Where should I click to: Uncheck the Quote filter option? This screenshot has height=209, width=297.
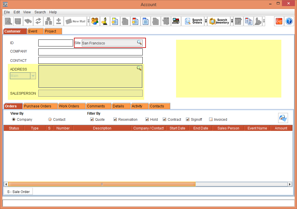pyautogui.click(x=92, y=119)
